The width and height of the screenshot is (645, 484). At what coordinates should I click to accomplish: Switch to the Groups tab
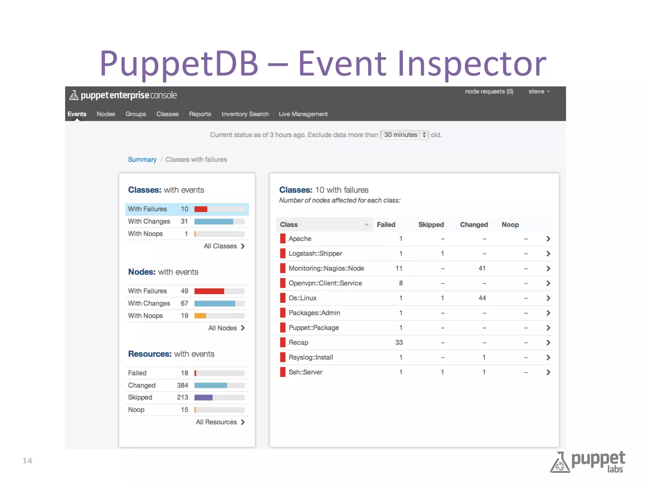136,114
